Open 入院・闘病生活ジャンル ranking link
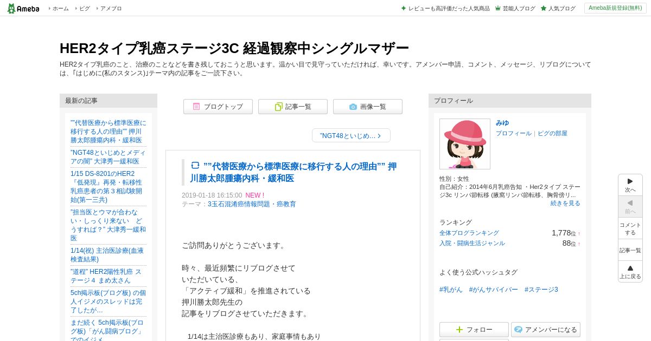 pos(472,243)
